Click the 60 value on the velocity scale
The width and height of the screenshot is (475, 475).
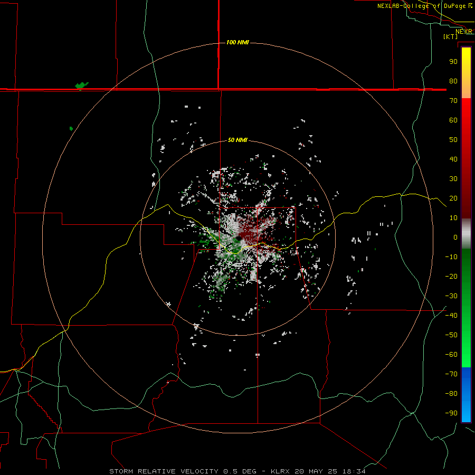453,120
